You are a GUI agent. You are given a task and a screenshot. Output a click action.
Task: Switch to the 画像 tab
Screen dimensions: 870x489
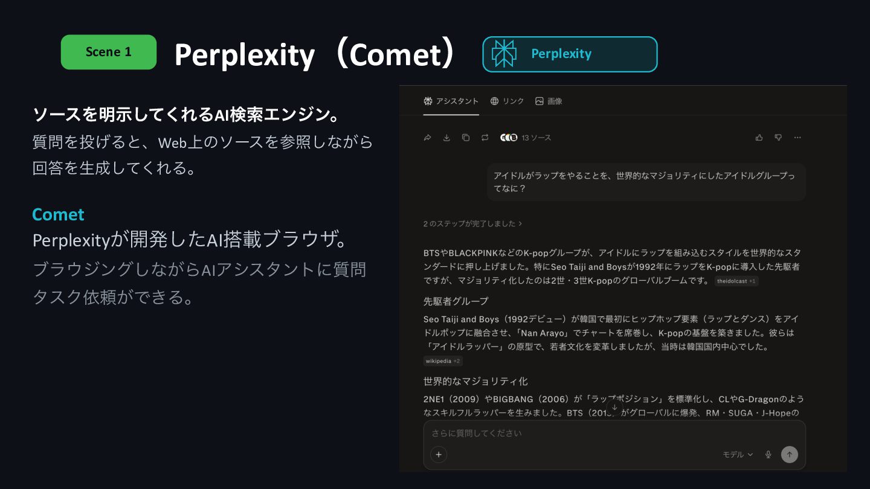pyautogui.click(x=549, y=101)
